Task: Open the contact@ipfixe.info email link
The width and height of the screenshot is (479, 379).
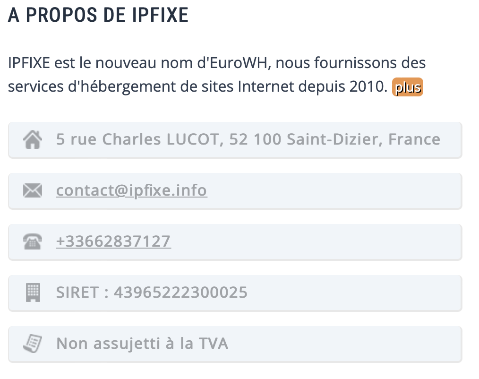Action: point(132,190)
